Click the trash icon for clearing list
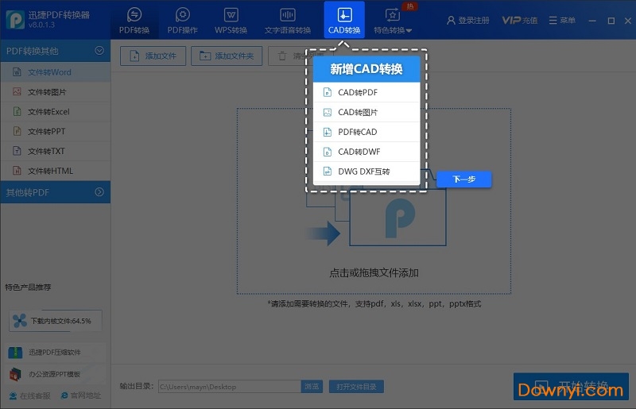The image size is (636, 409). coord(282,56)
